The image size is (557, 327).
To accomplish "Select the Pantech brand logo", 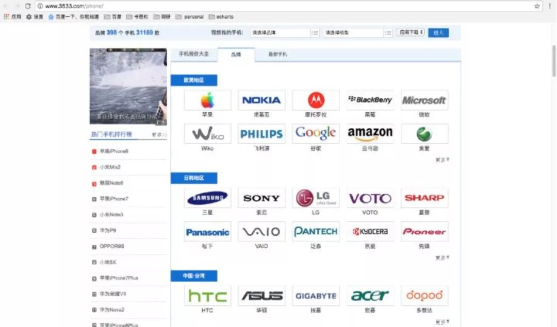I will click(316, 232).
